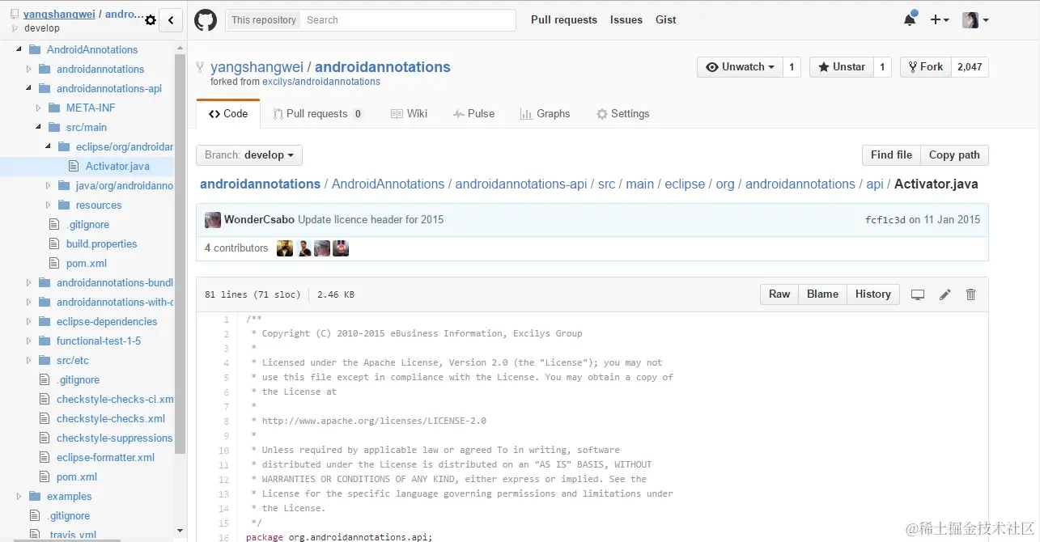Open the src/etc folder in the tree
Screen dimensions: 1040x542
tap(73, 361)
